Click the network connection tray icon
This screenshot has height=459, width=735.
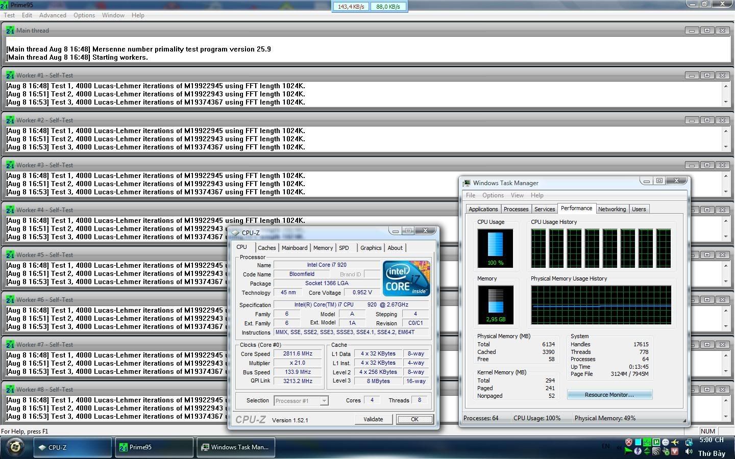coord(689,442)
